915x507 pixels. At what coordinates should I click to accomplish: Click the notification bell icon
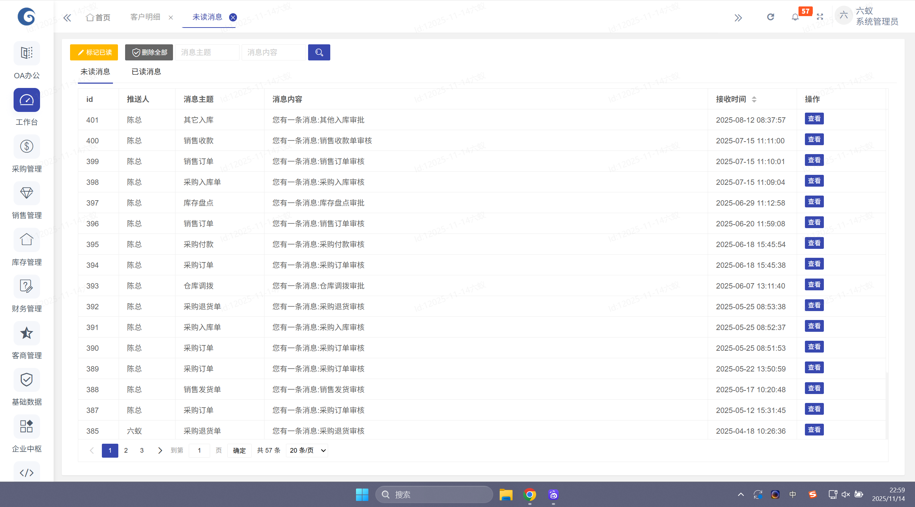[x=795, y=17]
